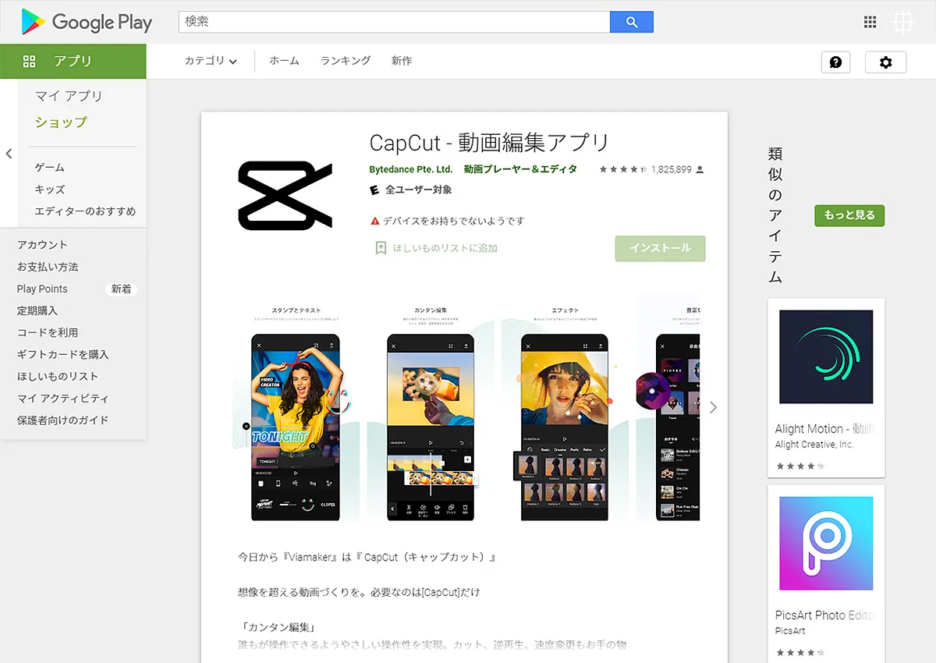Open the Alight Motion app icon

click(x=825, y=356)
